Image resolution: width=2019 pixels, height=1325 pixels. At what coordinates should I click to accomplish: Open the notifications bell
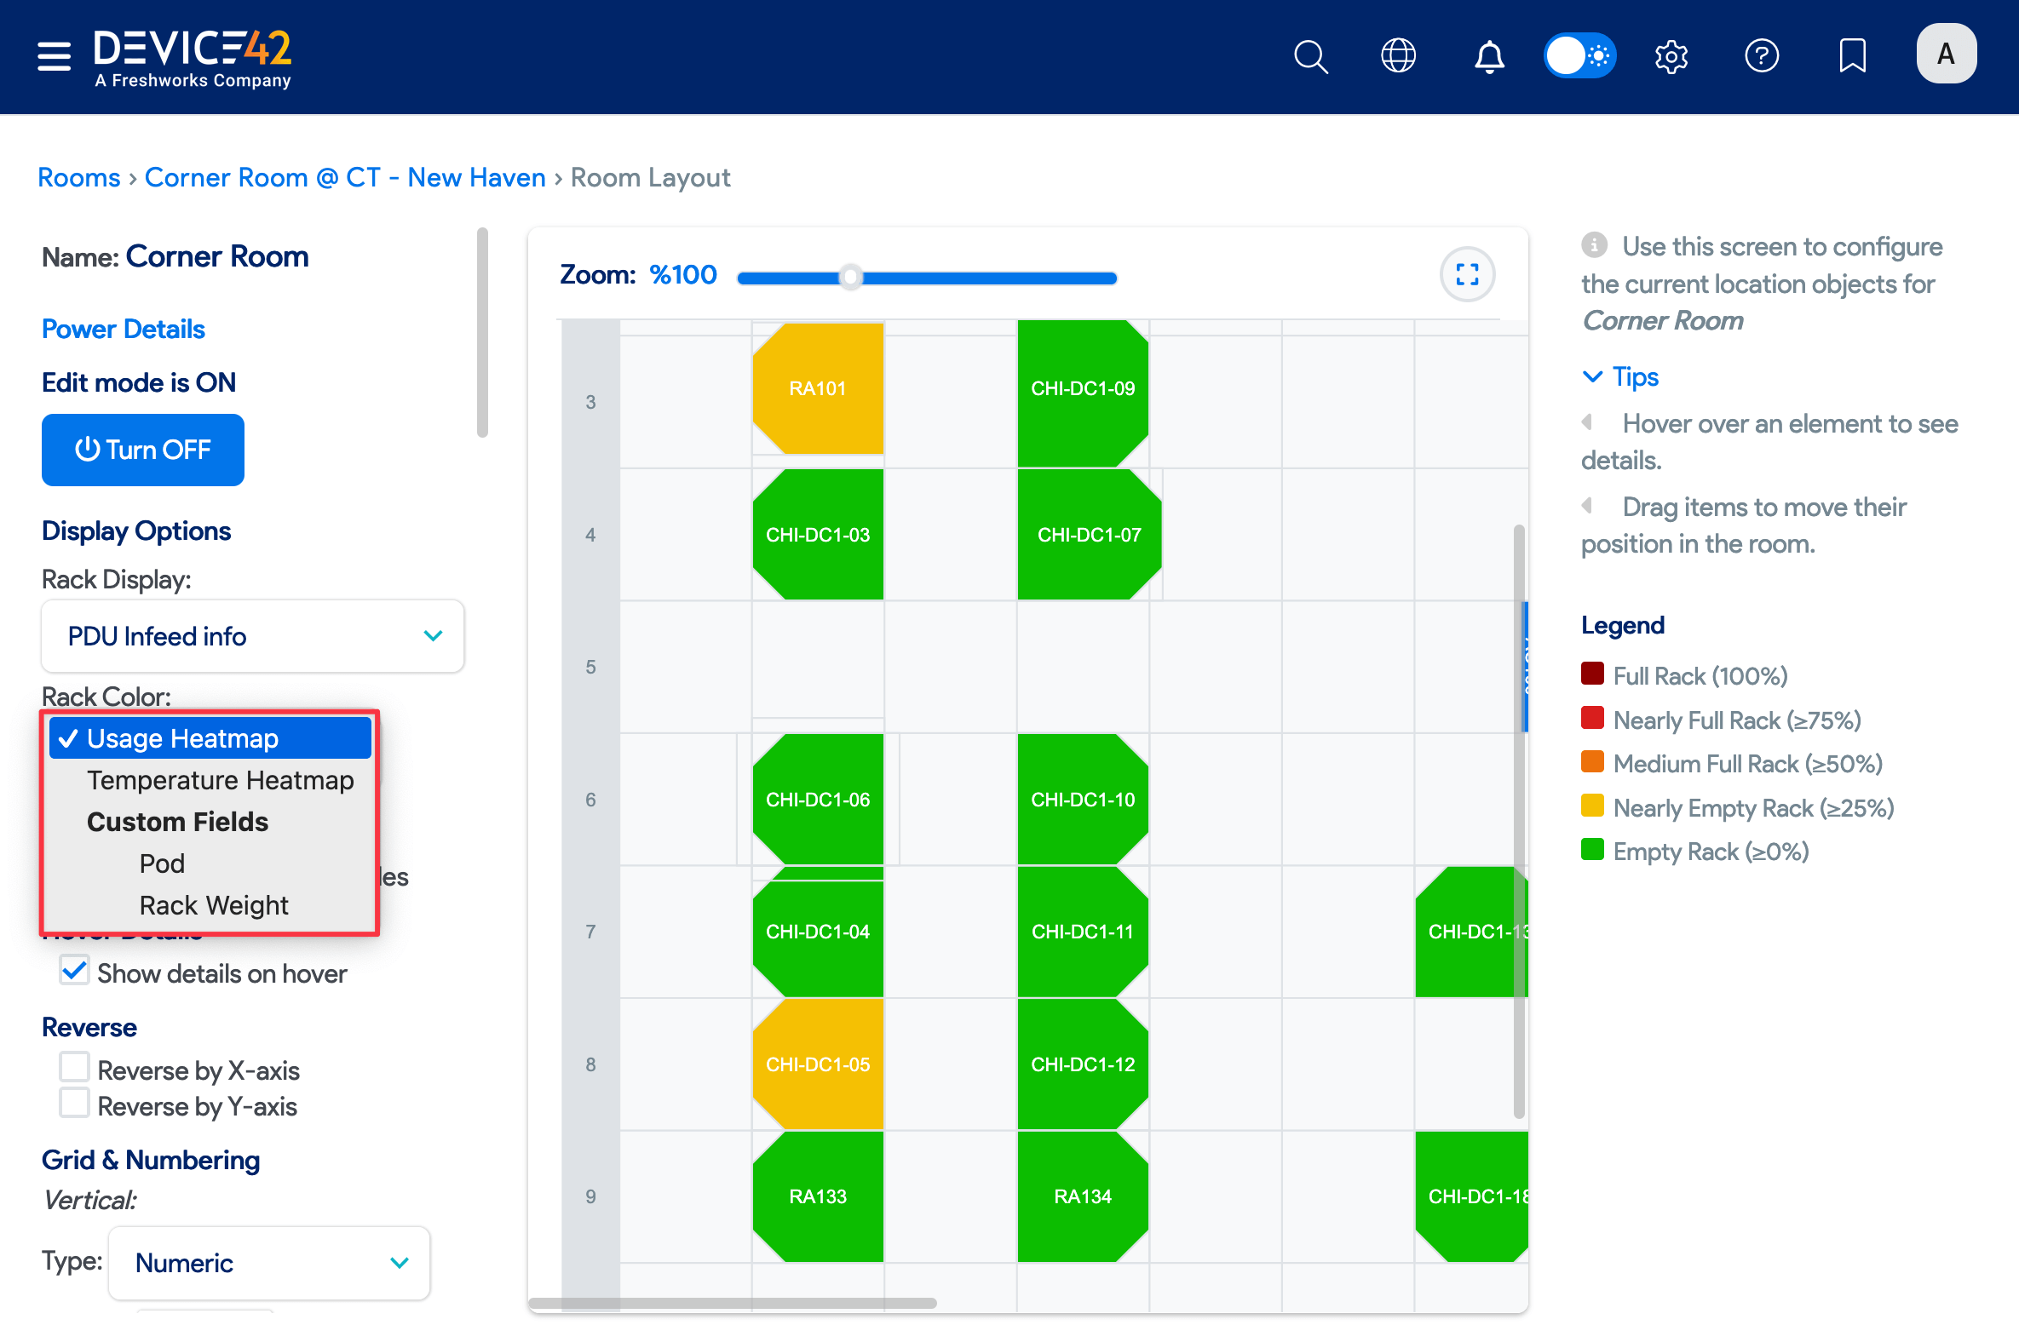(1489, 57)
